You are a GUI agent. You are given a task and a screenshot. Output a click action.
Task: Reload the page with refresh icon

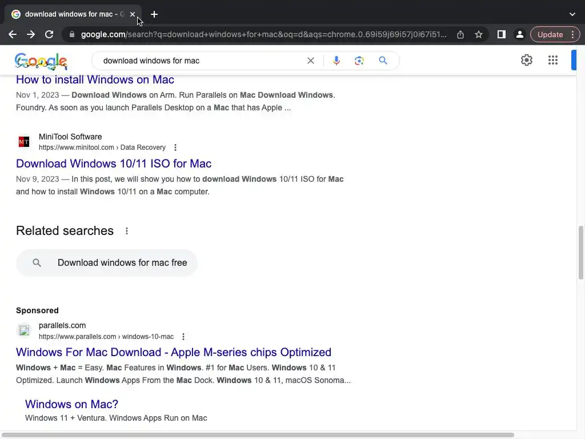click(x=49, y=34)
